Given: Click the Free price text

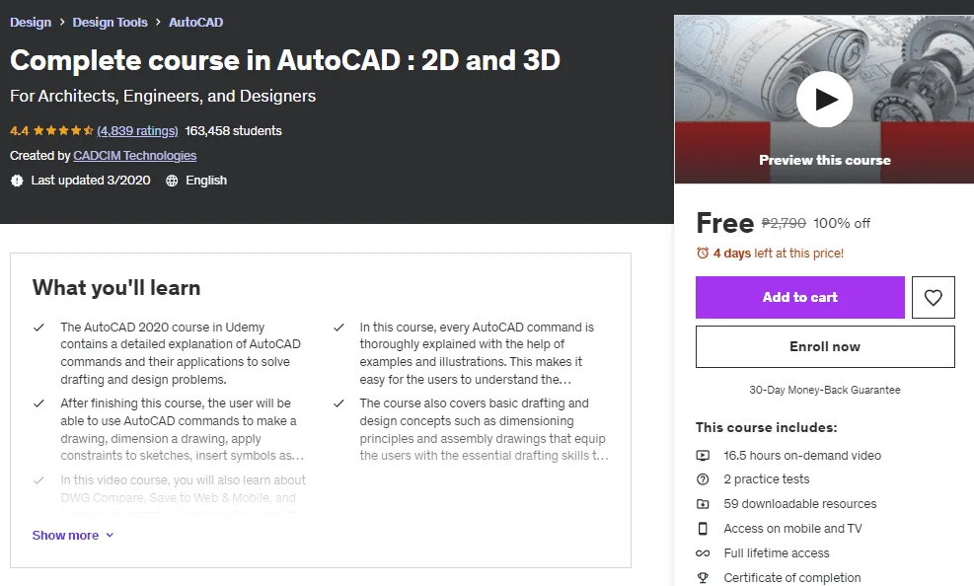Looking at the screenshot, I should pos(725,223).
